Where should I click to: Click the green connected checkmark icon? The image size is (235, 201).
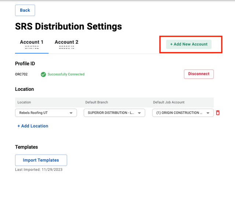(43, 74)
